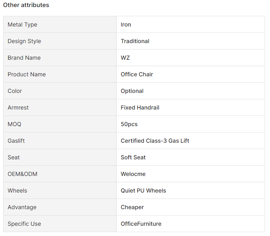
Task: Click the Cheaper advantage value
Action: tap(132, 207)
